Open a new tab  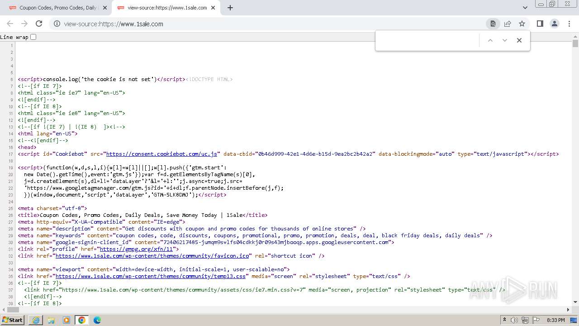click(x=230, y=8)
